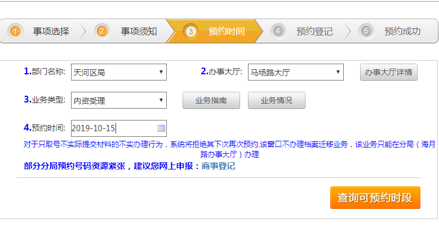Screen dimensions: 439x232
Task: Click the 4.预约时间 label
Action: coord(45,128)
